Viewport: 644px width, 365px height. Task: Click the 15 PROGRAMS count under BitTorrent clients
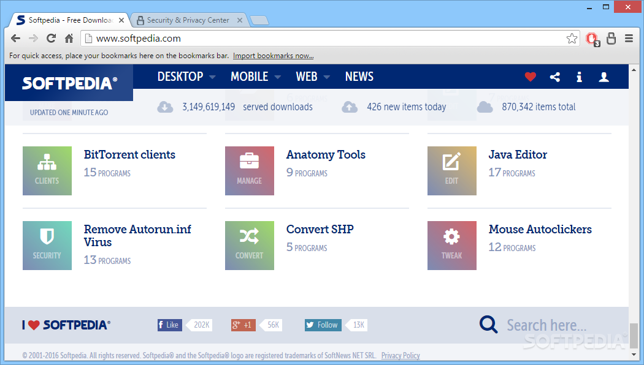[x=107, y=173]
